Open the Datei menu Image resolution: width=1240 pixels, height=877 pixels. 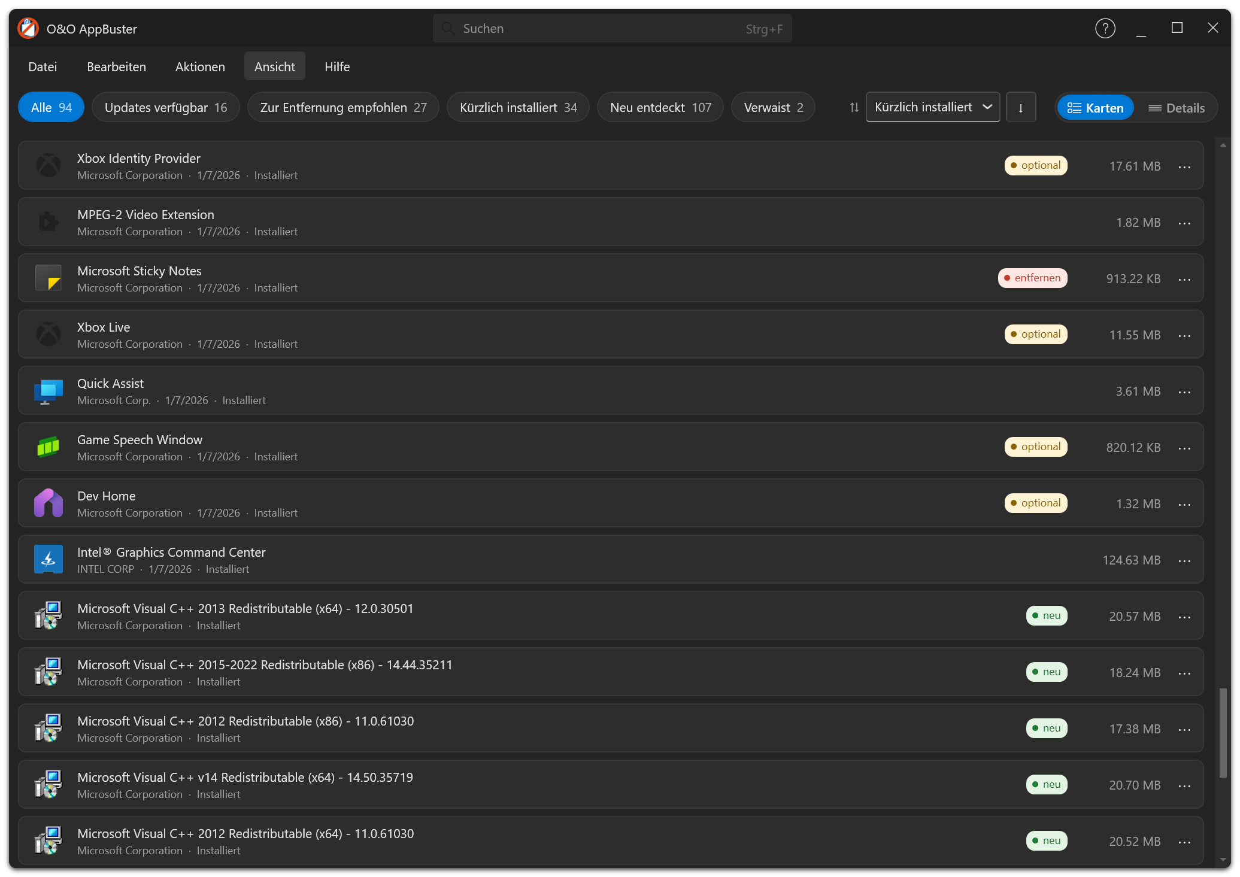43,66
